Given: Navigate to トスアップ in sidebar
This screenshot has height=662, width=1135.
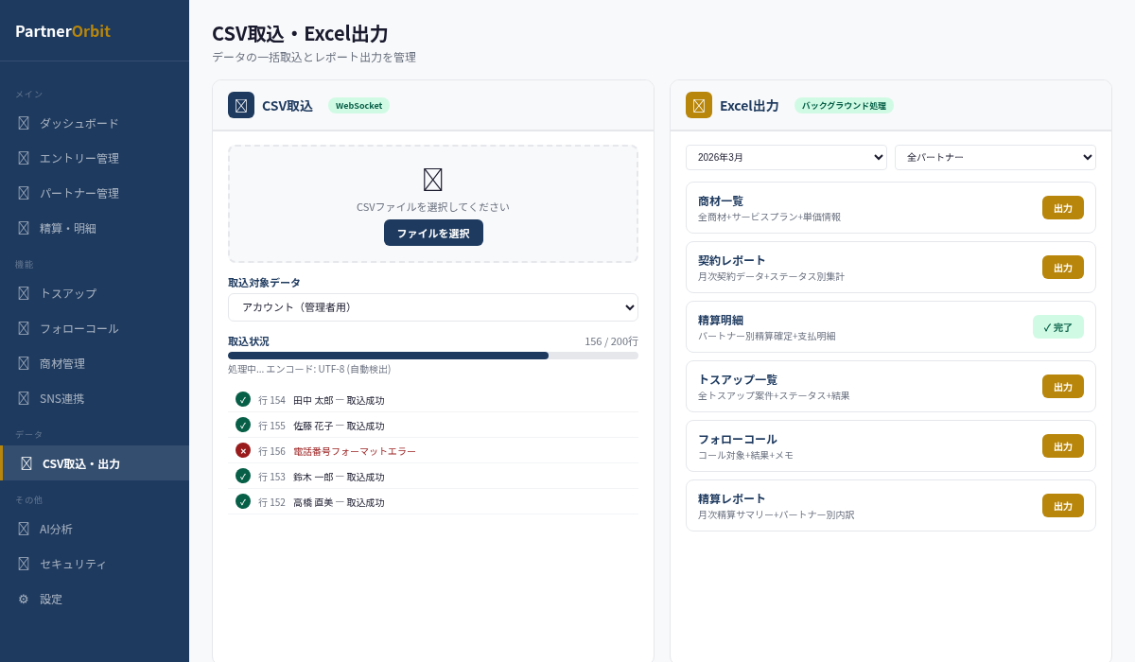Looking at the screenshot, I should pyautogui.click(x=68, y=293).
